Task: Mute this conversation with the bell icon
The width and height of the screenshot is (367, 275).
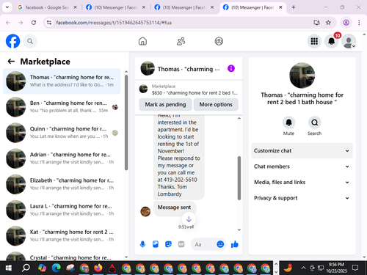Action: click(x=288, y=122)
